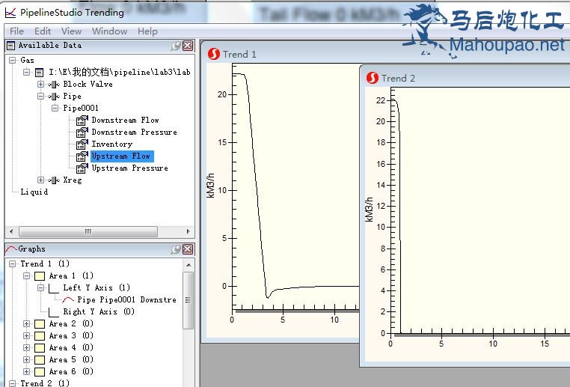Select Downstream Flow item
Image resolution: width=570 pixels, height=387 pixels.
point(125,120)
